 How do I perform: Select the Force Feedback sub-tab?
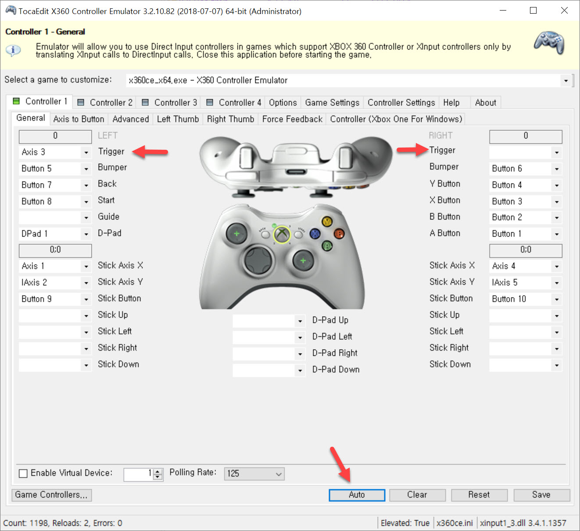tap(292, 119)
